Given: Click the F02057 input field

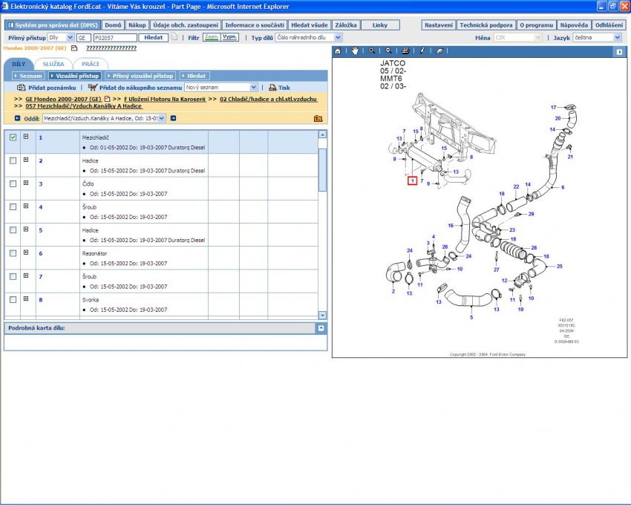Looking at the screenshot, I should (115, 37).
